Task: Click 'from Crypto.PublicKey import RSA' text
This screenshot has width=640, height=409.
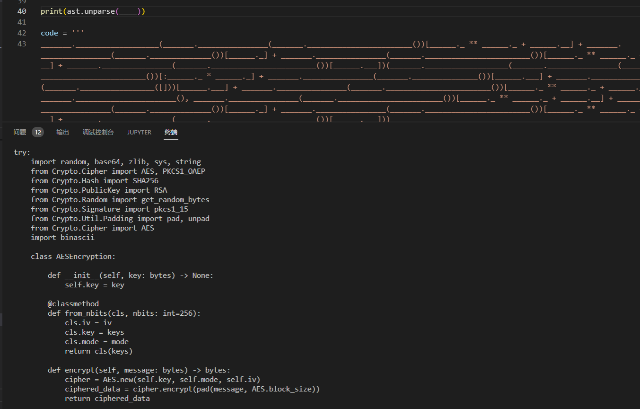Action: click(x=99, y=190)
